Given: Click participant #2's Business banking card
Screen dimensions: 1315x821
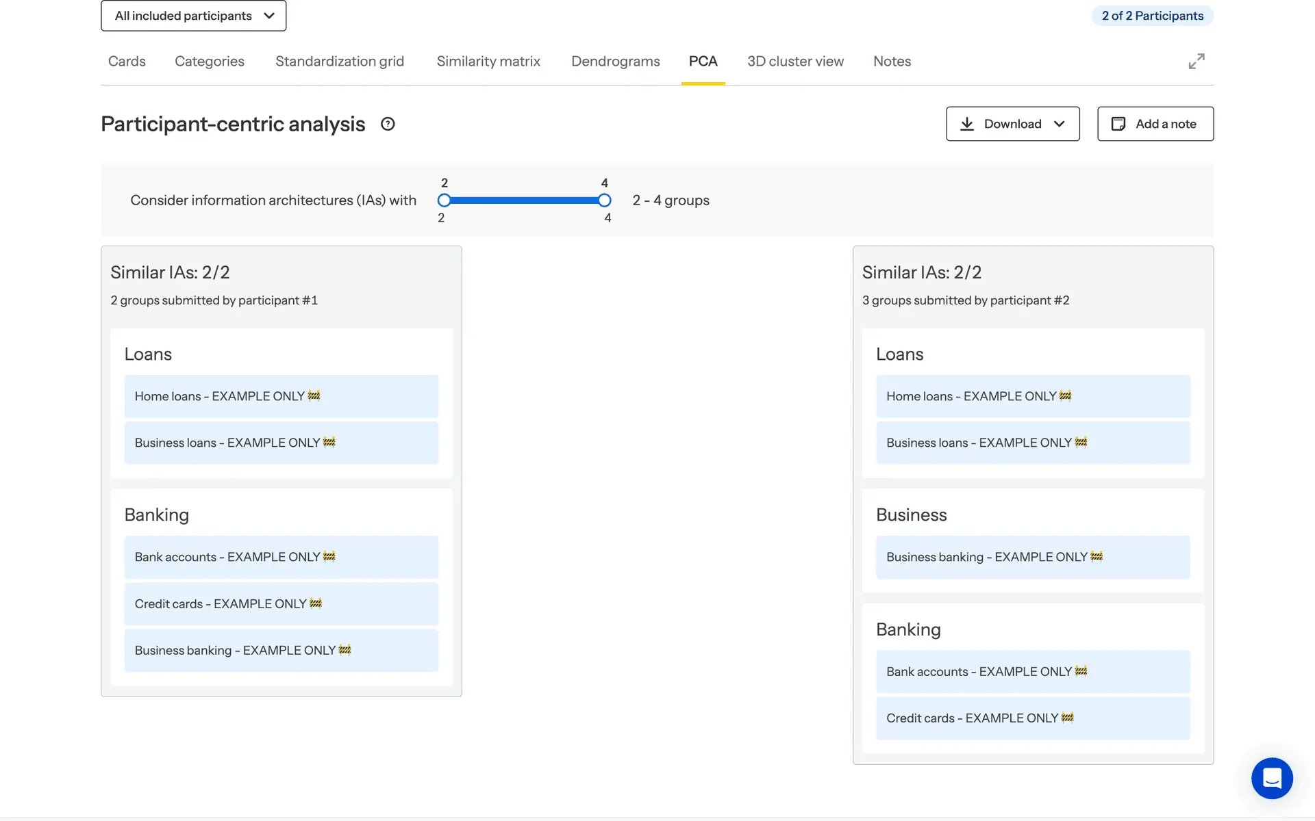Looking at the screenshot, I should [1032, 557].
